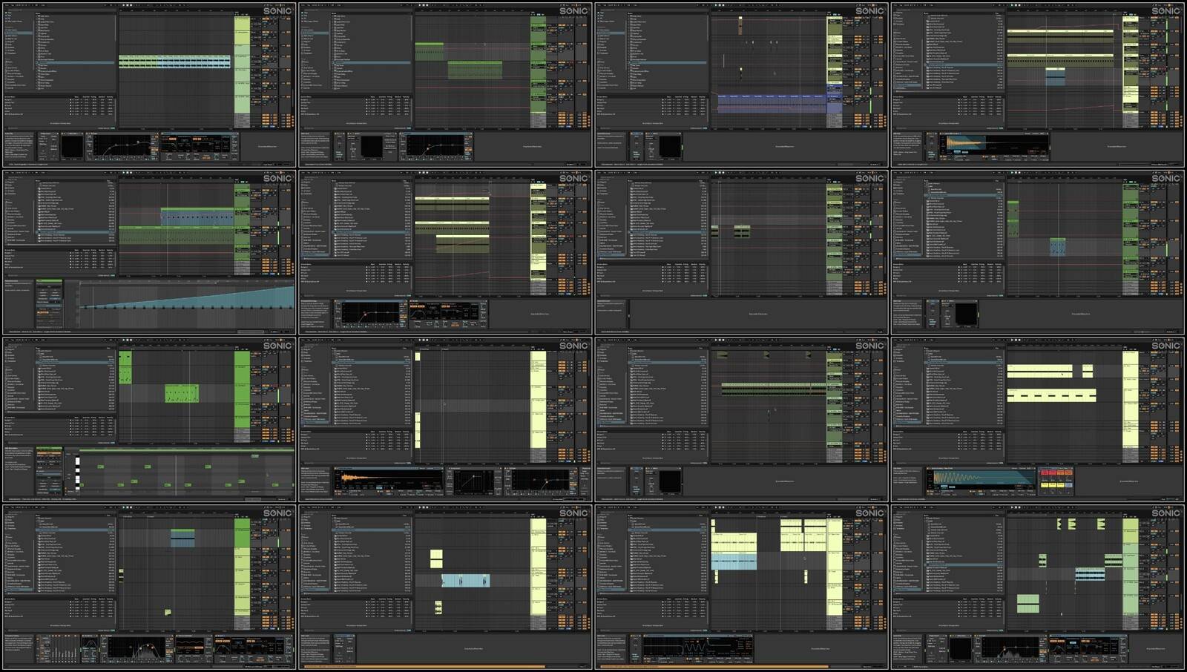The height and width of the screenshot is (672, 1187).
Task: Select the bright green MIDI clip above the piano roll
Action: 182,393
